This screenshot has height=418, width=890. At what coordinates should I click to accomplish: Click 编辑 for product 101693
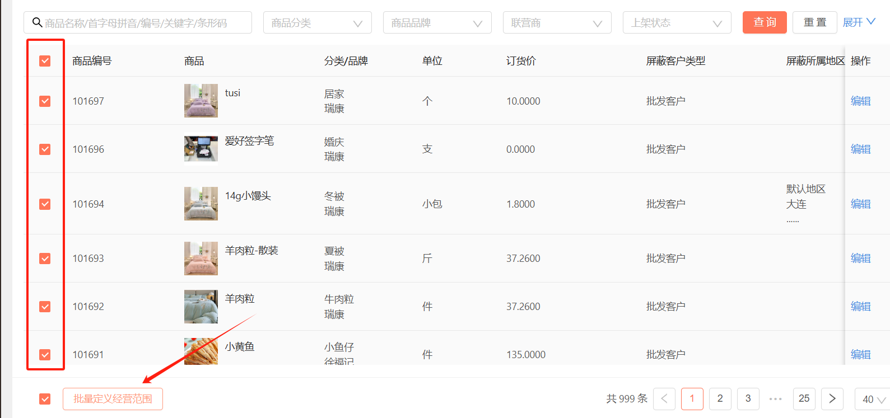[x=860, y=258]
